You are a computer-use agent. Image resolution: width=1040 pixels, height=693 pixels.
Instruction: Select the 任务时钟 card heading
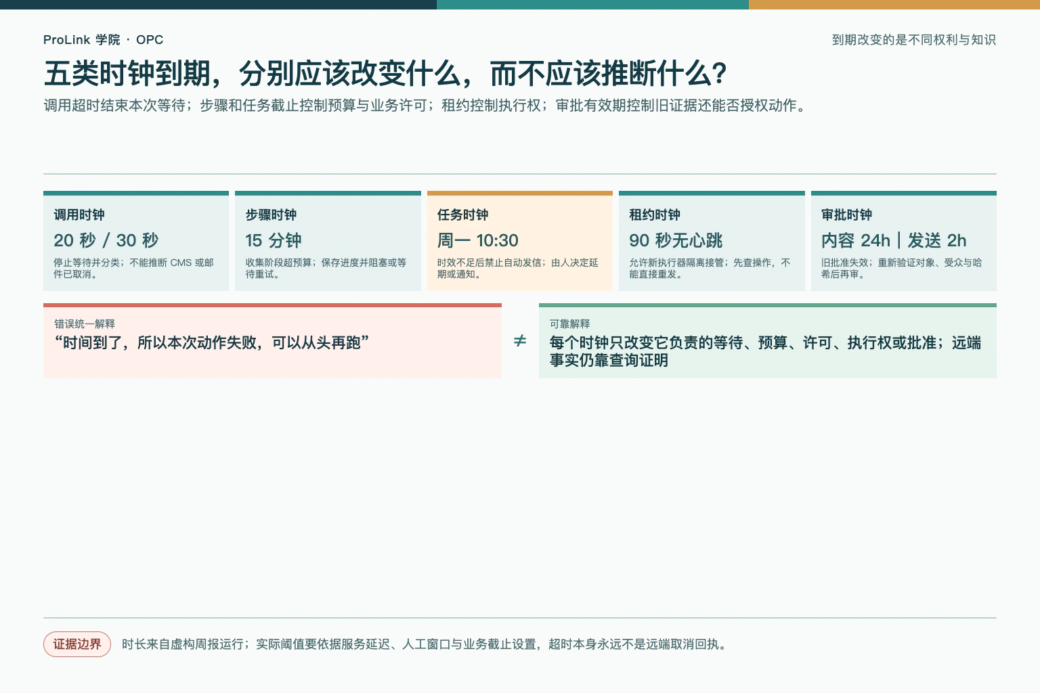462,215
